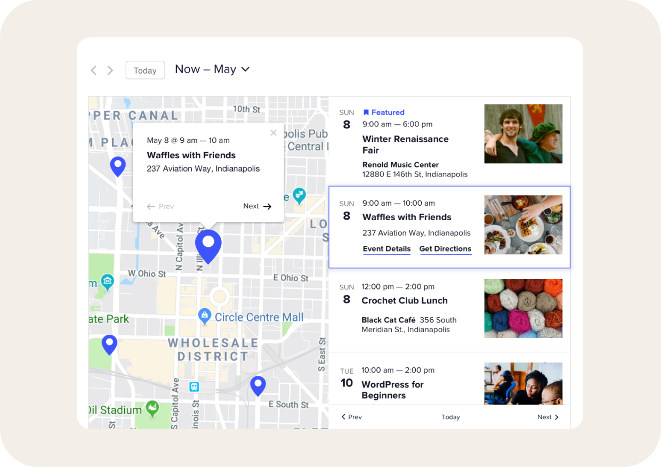Expand the Now – May date dropdown

coord(212,69)
